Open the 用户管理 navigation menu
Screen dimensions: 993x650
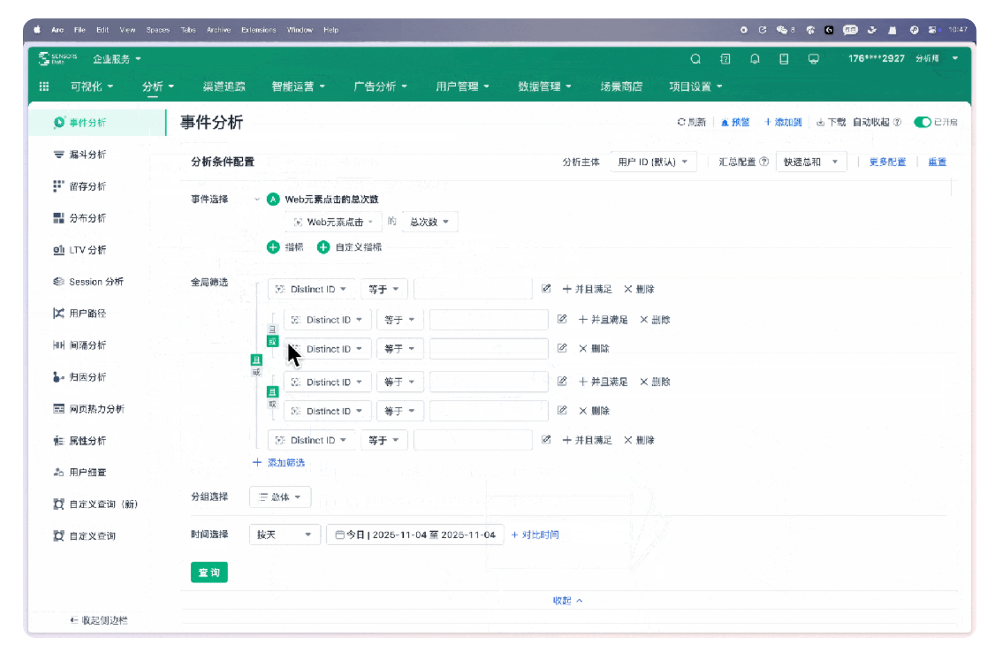pos(462,86)
